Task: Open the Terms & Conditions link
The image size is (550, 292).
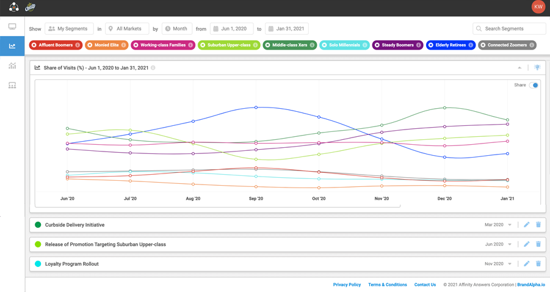Action: [388, 285]
